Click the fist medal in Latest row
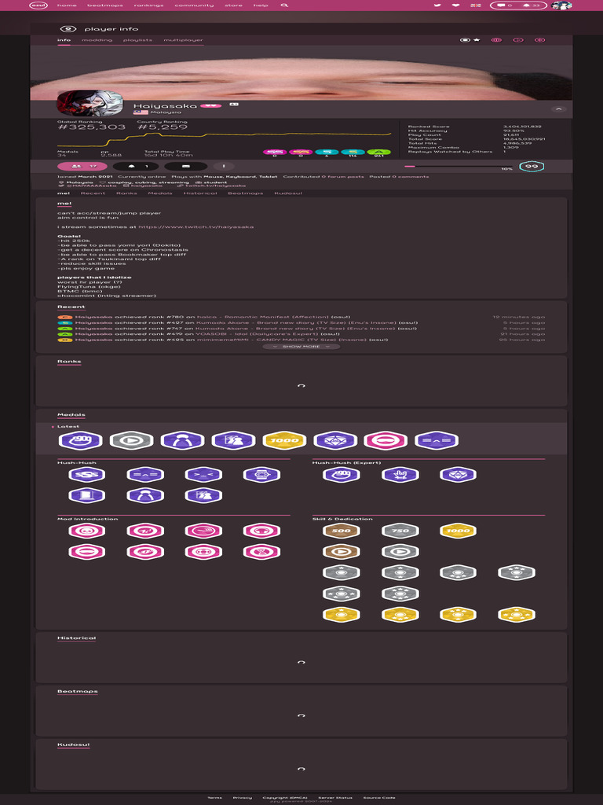The height and width of the screenshot is (805, 603). point(81,440)
